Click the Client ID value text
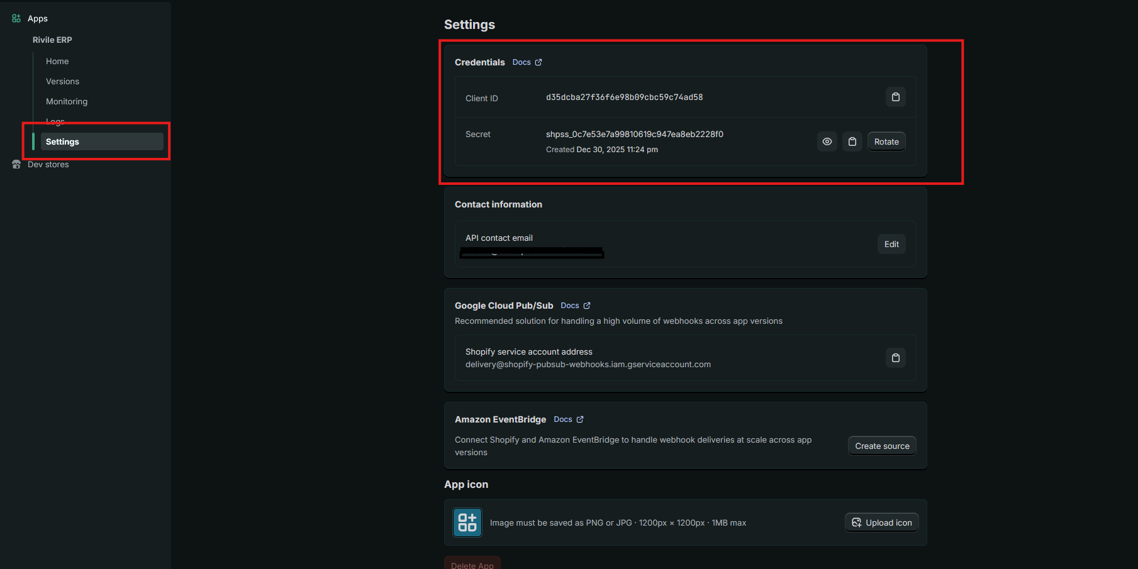The width and height of the screenshot is (1138, 569). tap(625, 97)
